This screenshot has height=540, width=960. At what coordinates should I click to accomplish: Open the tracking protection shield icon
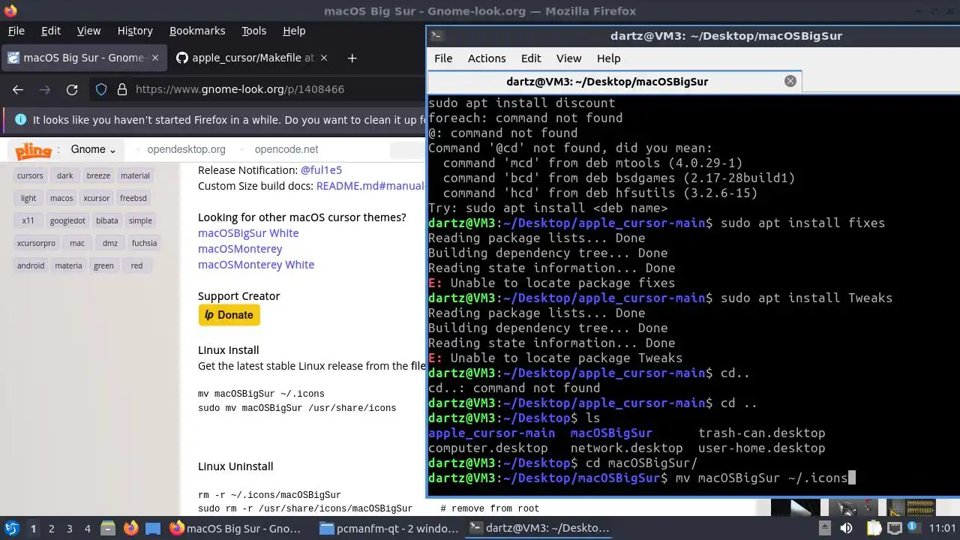(101, 89)
